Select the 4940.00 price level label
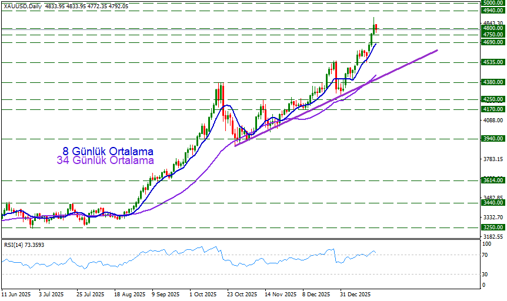This screenshot has width=507, height=301. (x=492, y=11)
